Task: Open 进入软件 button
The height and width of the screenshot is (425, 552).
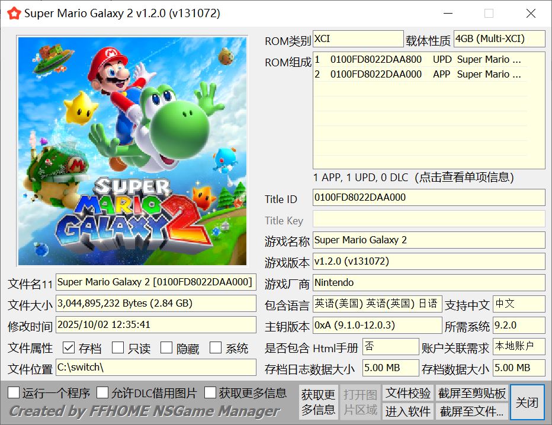Action: coord(408,411)
